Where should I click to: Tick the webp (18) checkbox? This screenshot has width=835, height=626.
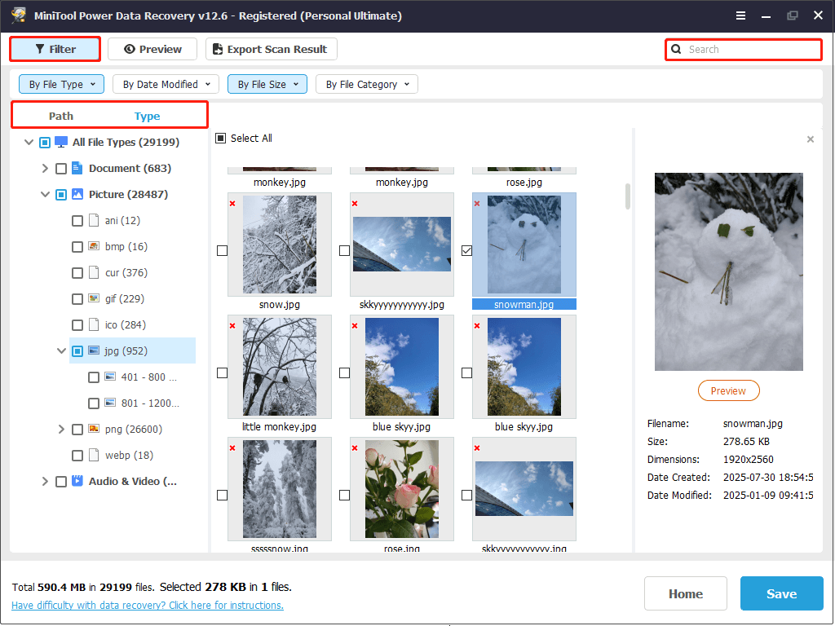77,455
